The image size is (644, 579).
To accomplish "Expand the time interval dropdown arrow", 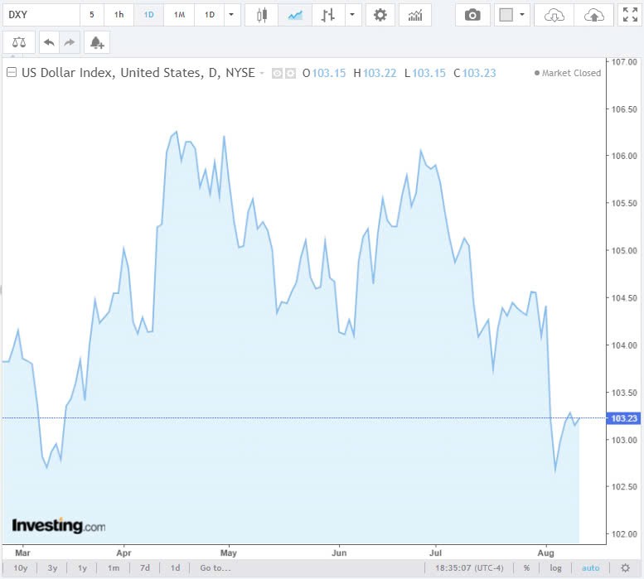I will 231,15.
